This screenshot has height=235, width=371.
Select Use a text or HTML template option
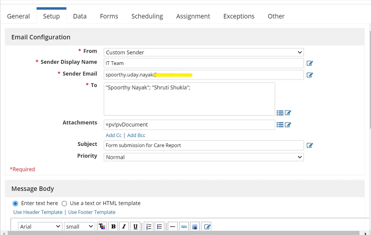pos(65,203)
